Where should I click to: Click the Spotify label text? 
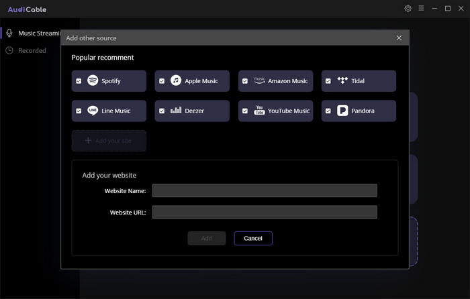pyautogui.click(x=111, y=81)
